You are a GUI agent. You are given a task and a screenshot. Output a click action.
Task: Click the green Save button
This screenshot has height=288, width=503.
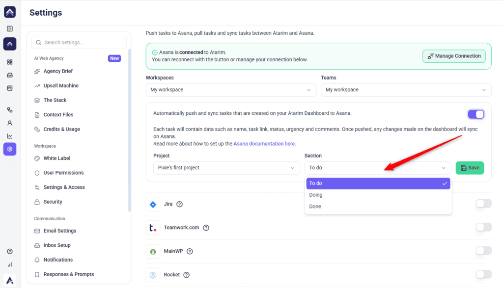coord(470,168)
